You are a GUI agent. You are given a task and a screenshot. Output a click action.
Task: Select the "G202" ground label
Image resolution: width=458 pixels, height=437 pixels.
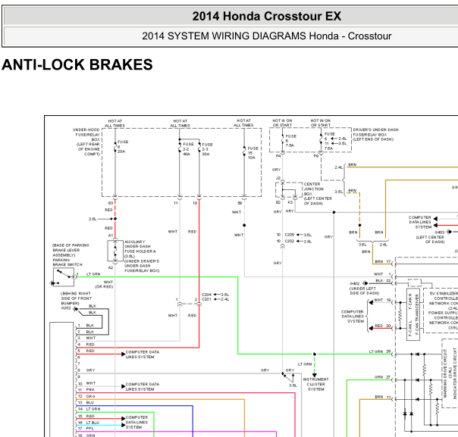coord(66,308)
